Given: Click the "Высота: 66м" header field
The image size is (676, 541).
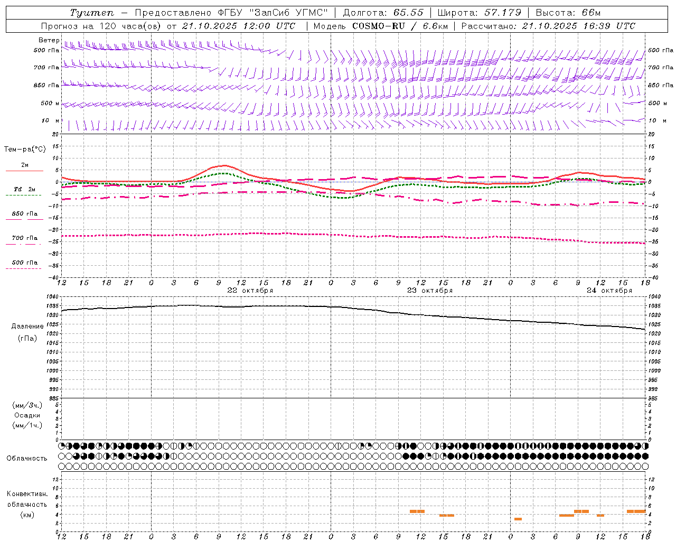Looking at the screenshot, I should [x=568, y=13].
